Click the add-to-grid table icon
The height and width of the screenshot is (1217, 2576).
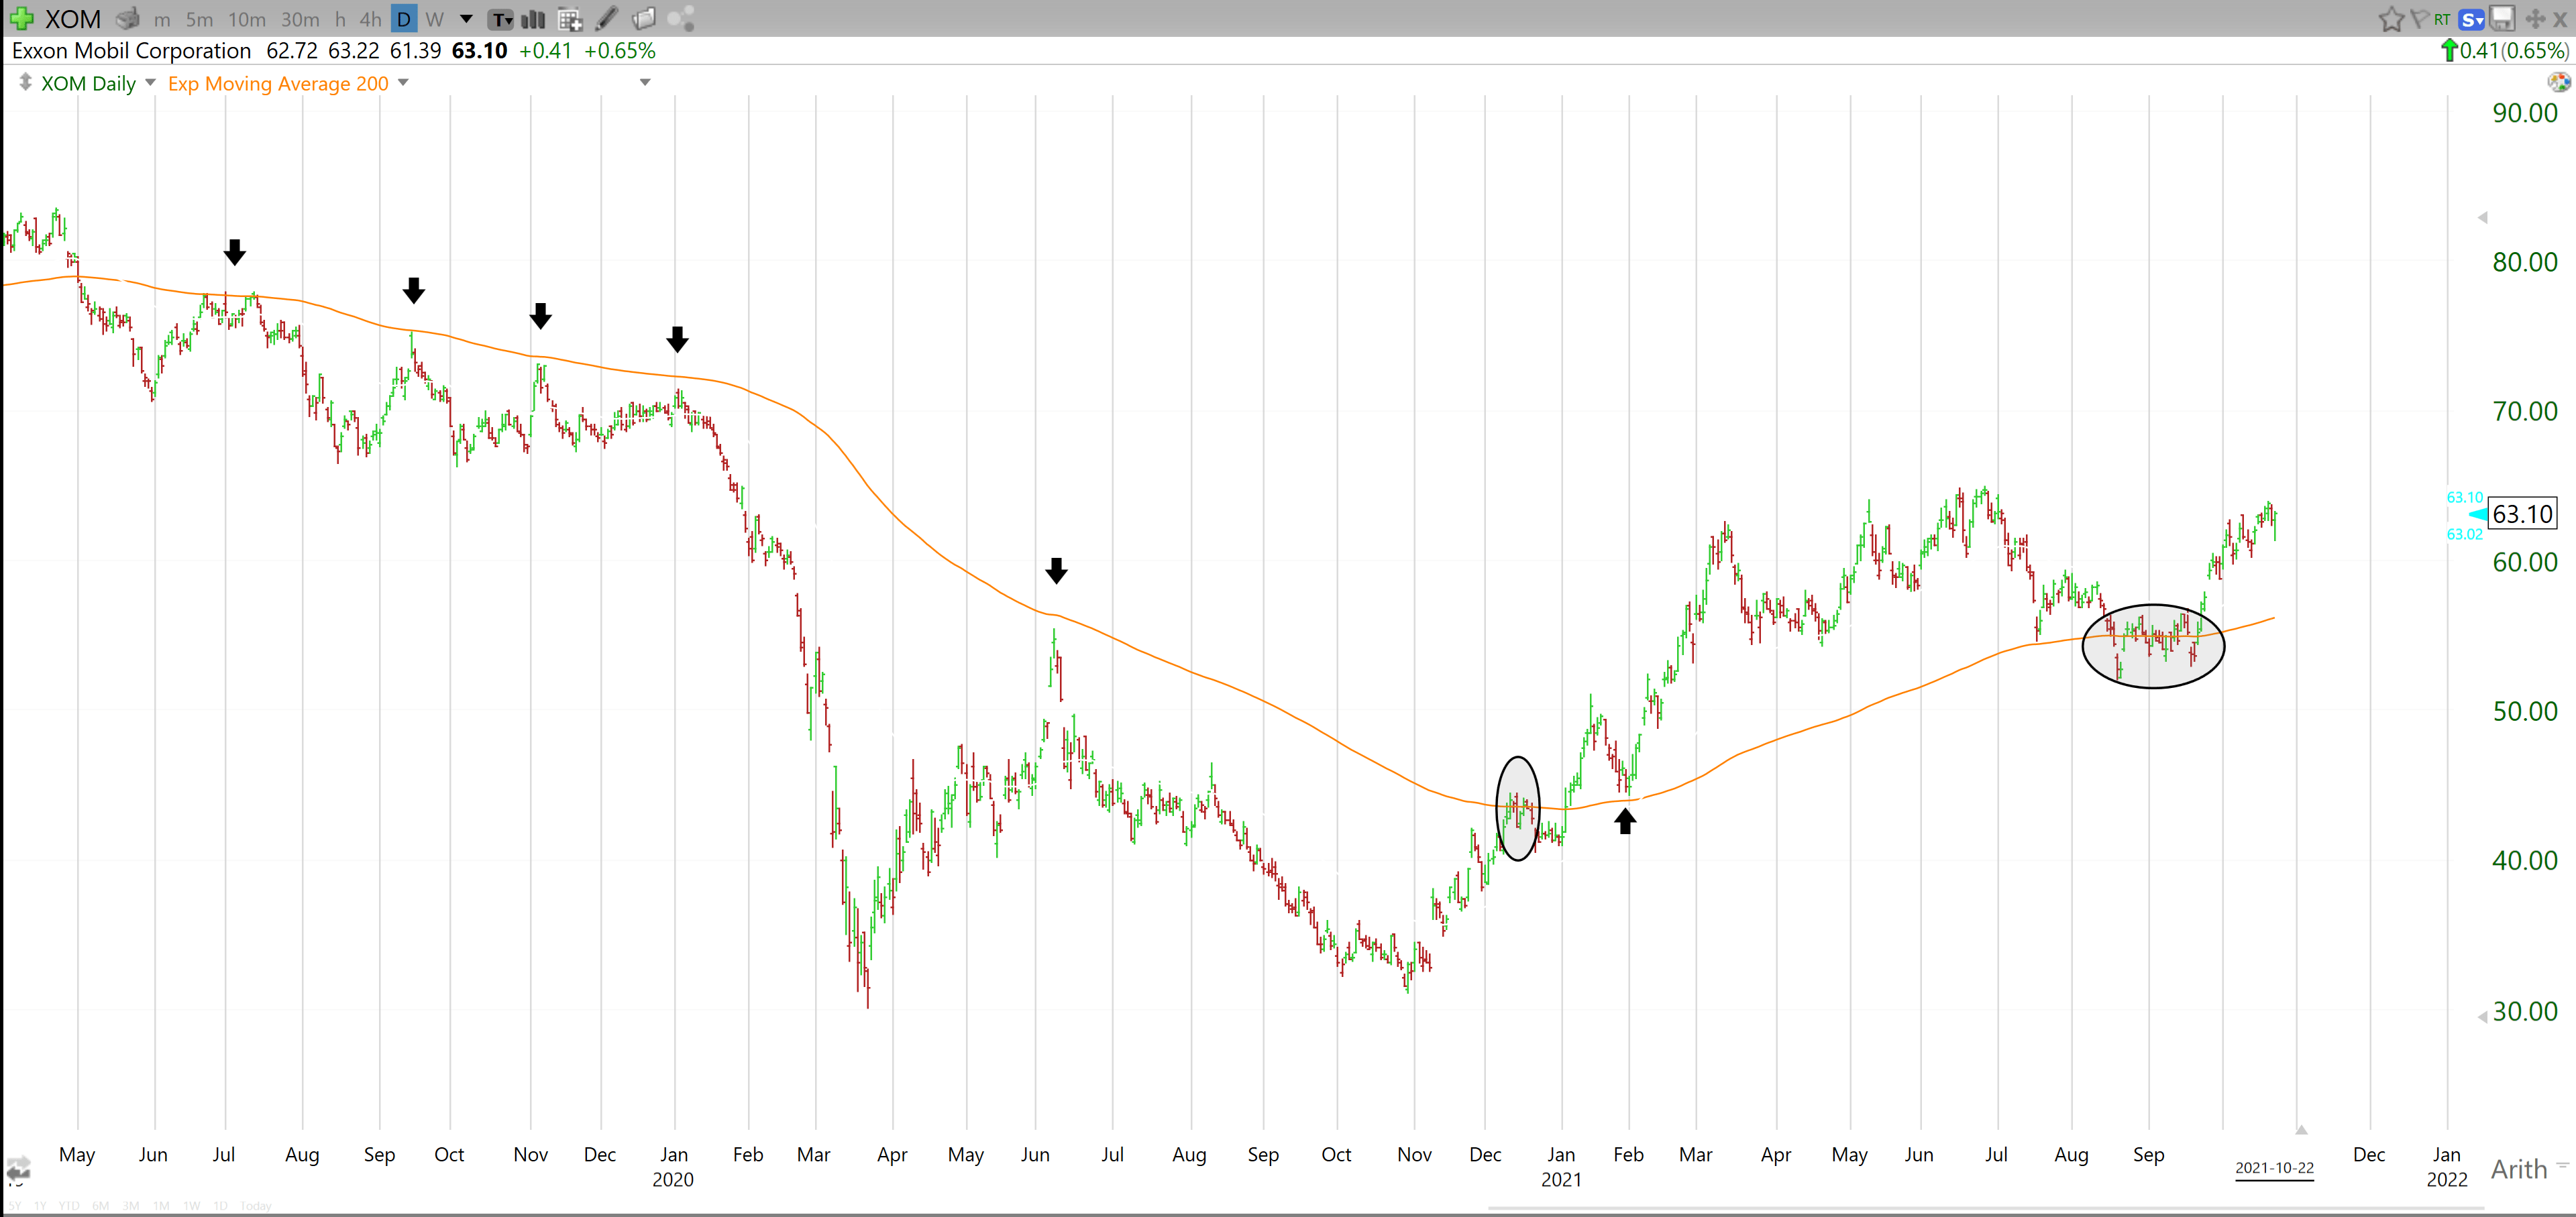(570, 18)
